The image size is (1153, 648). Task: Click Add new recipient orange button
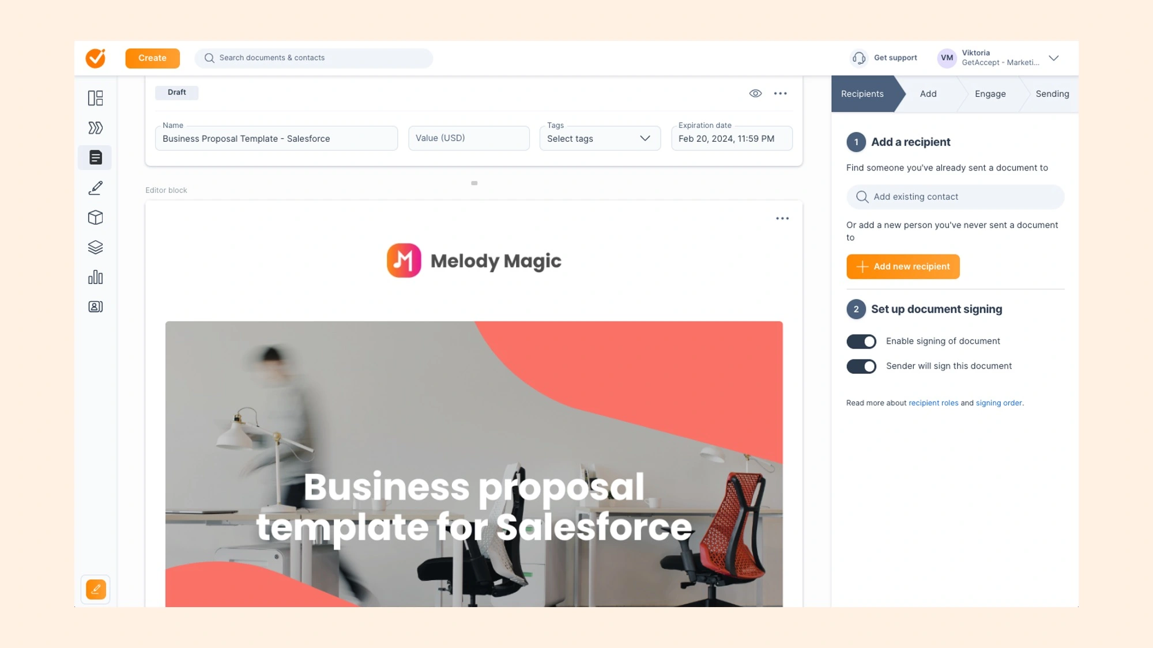[x=903, y=266]
